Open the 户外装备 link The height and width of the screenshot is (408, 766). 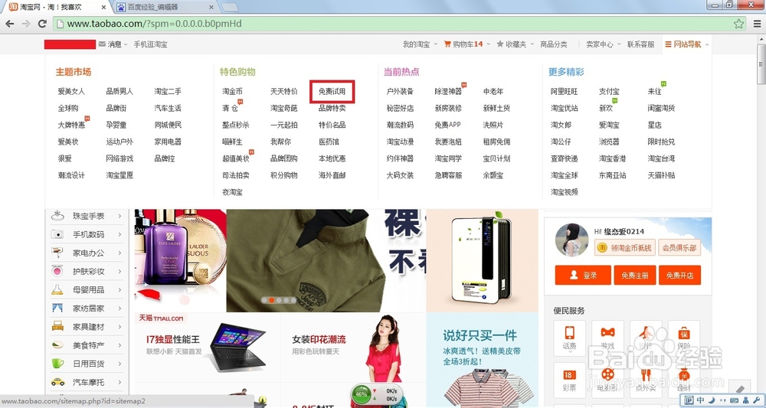(400, 91)
